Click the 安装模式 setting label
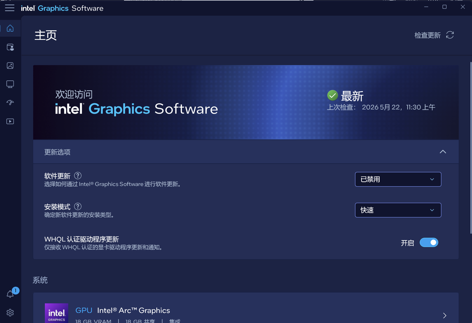This screenshot has width=472, height=323. 57,207
